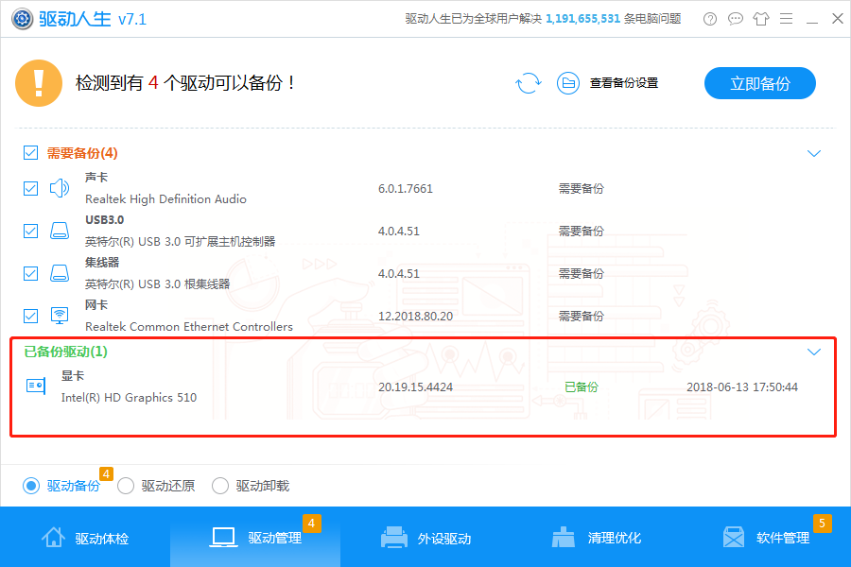
Task: Click the 显卡 display card icon
Action: point(34,386)
